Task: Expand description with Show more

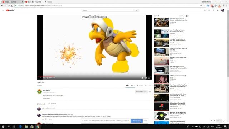Action: (x=46, y=98)
